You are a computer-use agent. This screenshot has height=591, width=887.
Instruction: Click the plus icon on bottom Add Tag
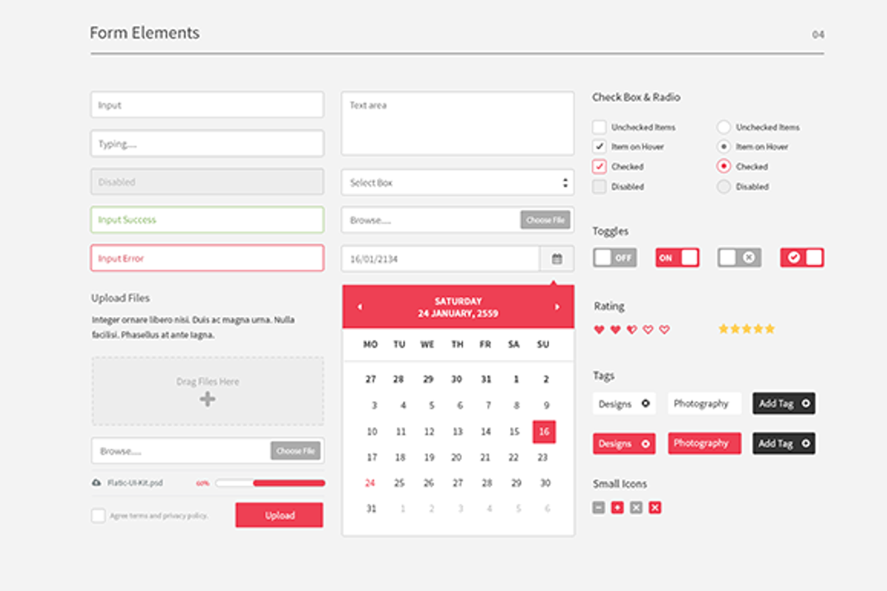[805, 443]
